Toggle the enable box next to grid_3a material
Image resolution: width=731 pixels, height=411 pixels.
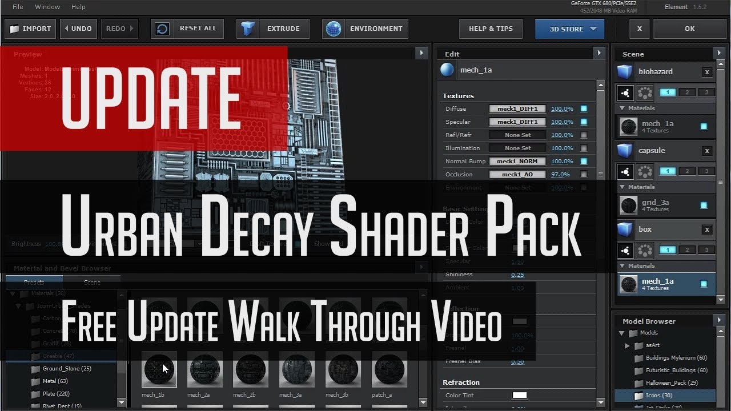point(703,205)
